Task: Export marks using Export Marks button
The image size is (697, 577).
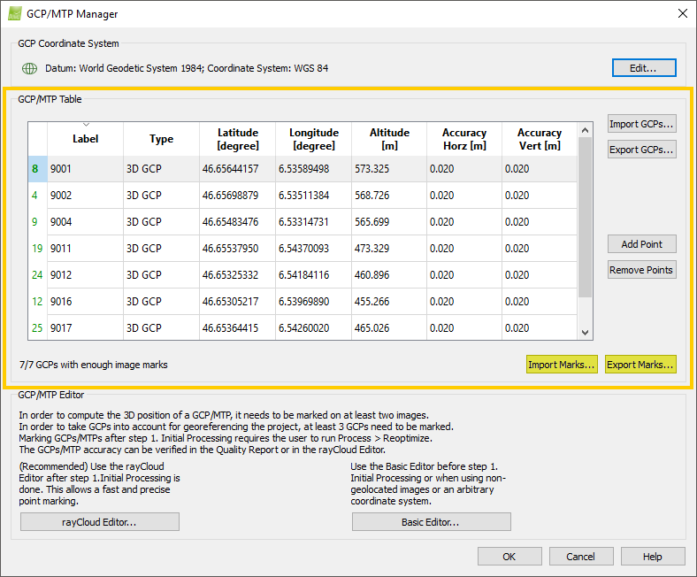Action: [x=640, y=364]
